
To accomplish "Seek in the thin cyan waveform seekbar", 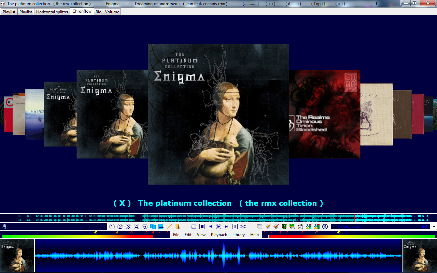I will [218, 218].
